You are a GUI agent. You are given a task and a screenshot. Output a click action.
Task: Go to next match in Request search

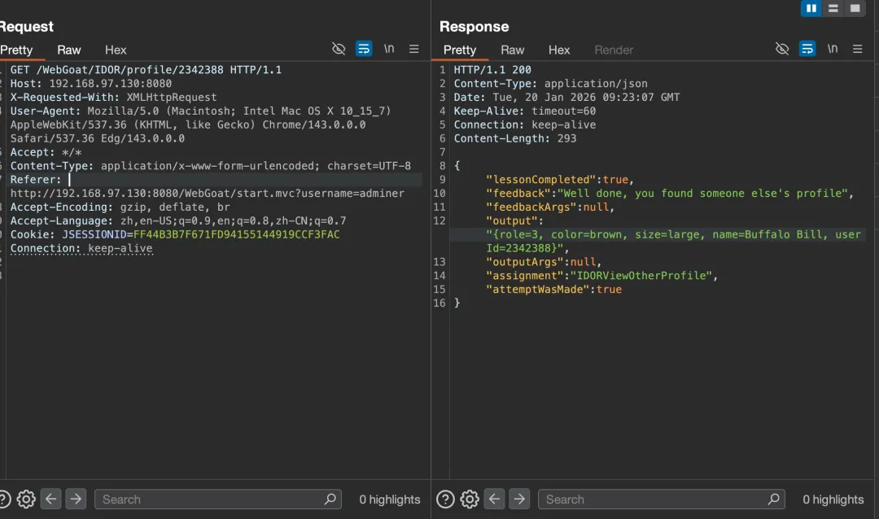point(76,499)
